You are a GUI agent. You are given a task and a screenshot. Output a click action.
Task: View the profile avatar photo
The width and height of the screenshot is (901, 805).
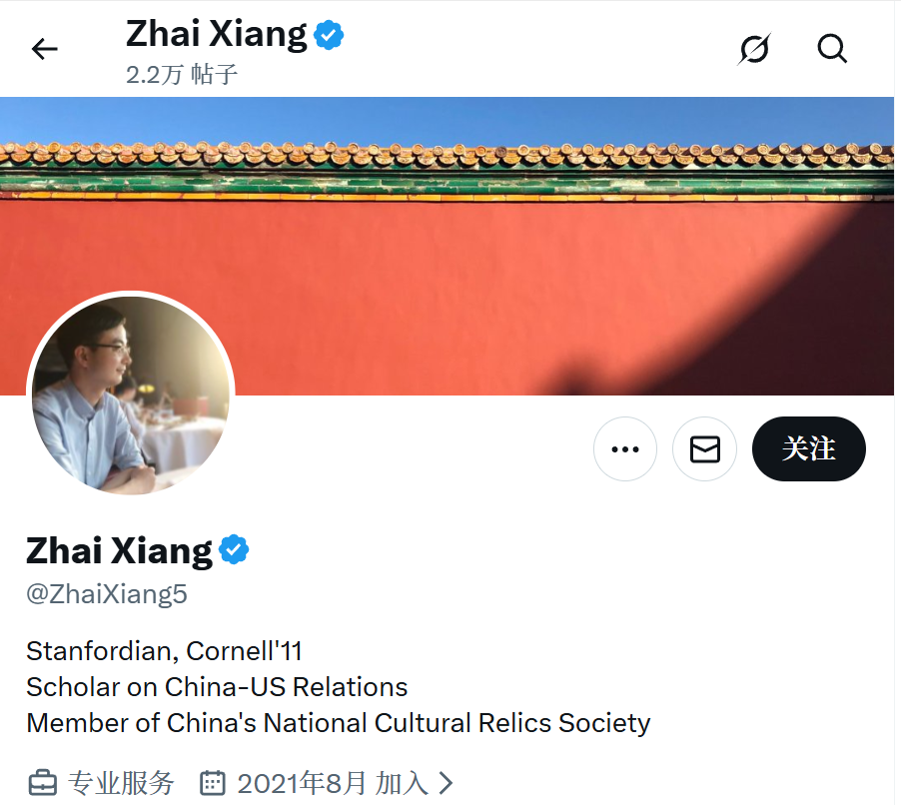pos(131,395)
